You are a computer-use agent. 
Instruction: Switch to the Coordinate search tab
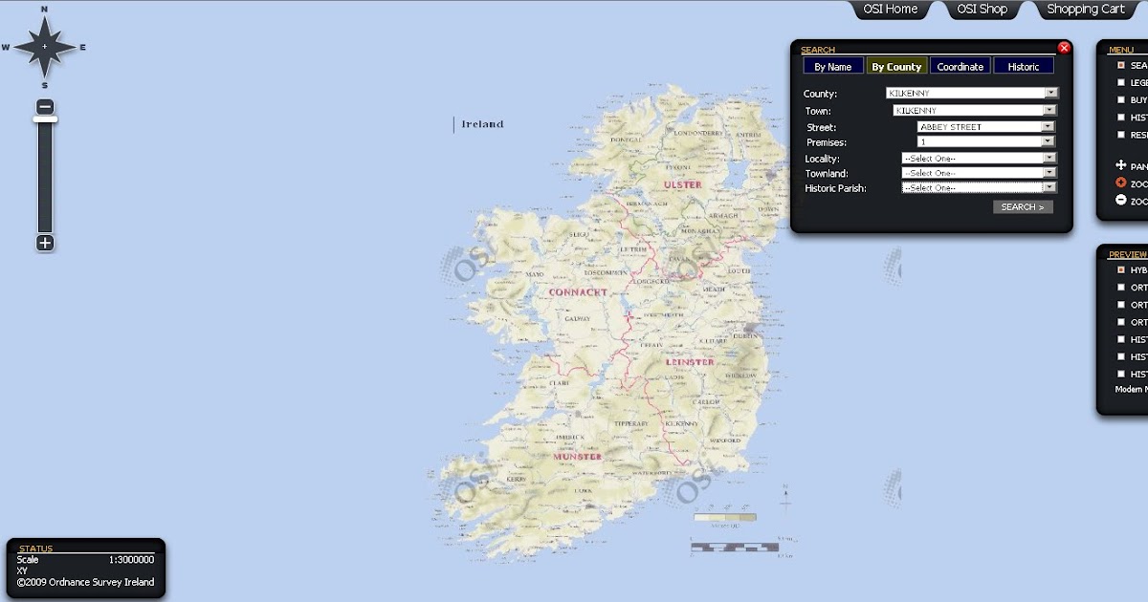960,67
